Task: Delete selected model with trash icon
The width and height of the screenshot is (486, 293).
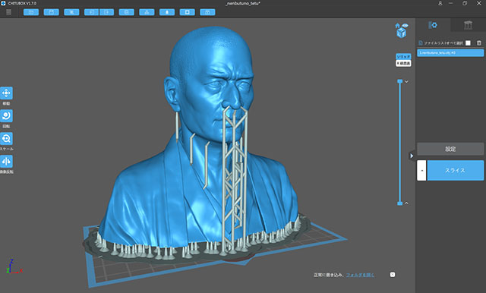Action: (x=479, y=43)
